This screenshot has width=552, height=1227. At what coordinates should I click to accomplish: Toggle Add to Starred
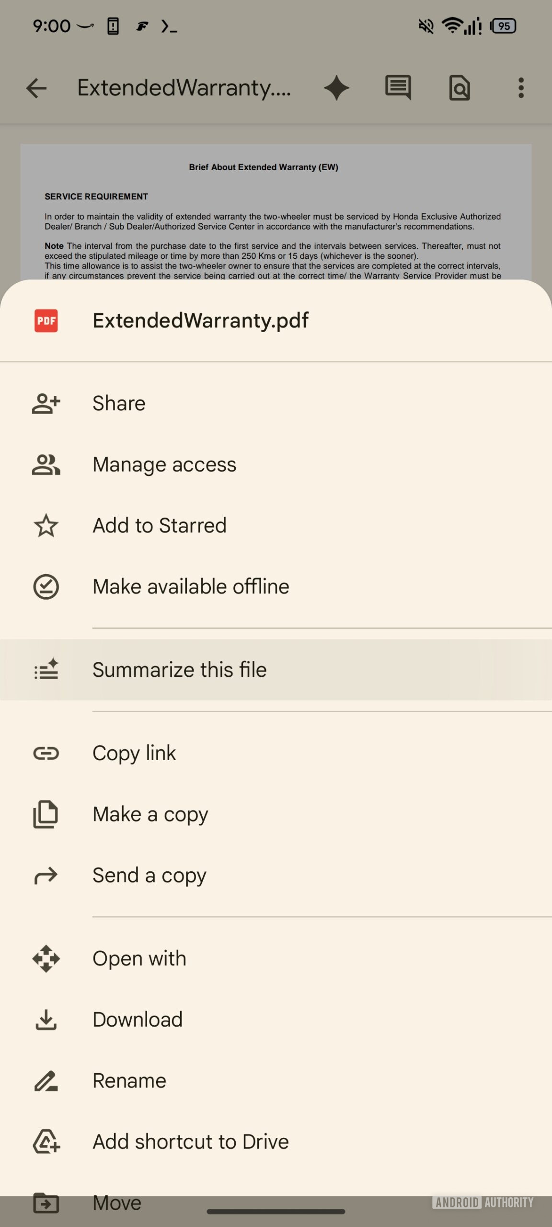tap(159, 525)
